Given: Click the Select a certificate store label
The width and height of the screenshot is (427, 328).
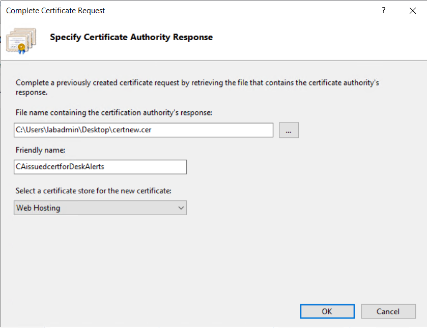Looking at the screenshot, I should coord(93,191).
